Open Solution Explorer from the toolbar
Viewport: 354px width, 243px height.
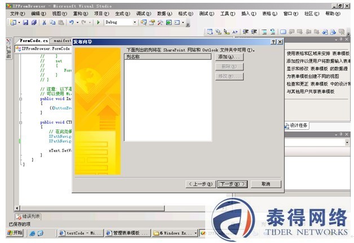point(144,23)
